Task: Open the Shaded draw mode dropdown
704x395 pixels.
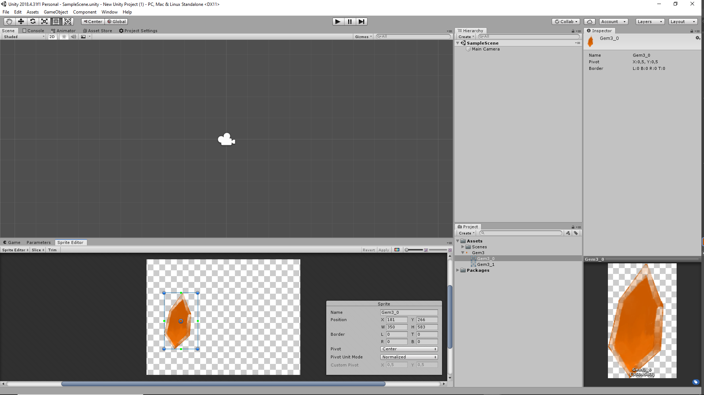Action: [x=24, y=37]
